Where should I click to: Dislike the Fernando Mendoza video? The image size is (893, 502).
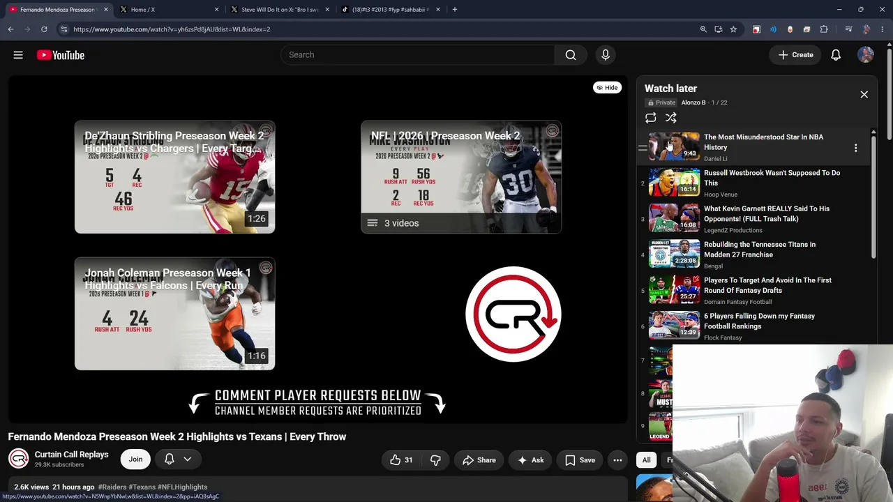coord(435,460)
